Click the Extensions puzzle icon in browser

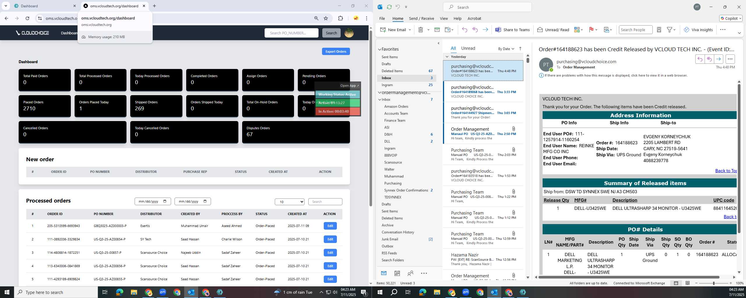coord(340,18)
